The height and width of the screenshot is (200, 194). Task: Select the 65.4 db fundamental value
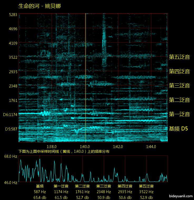(40, 197)
